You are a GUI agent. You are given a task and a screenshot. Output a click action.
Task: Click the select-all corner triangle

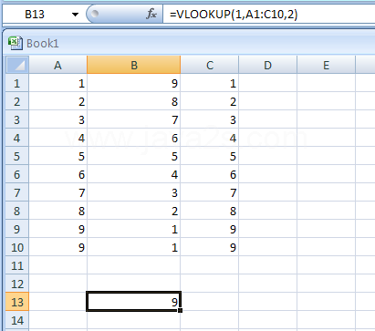pos(17,65)
